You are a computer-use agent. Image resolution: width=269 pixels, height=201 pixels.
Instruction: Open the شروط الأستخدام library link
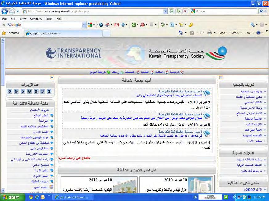point(39,110)
